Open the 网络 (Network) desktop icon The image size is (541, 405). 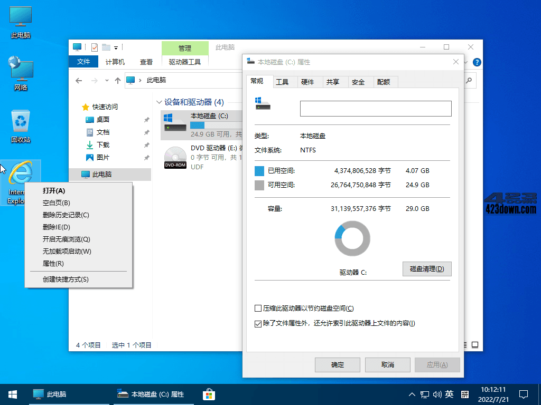tap(20, 71)
